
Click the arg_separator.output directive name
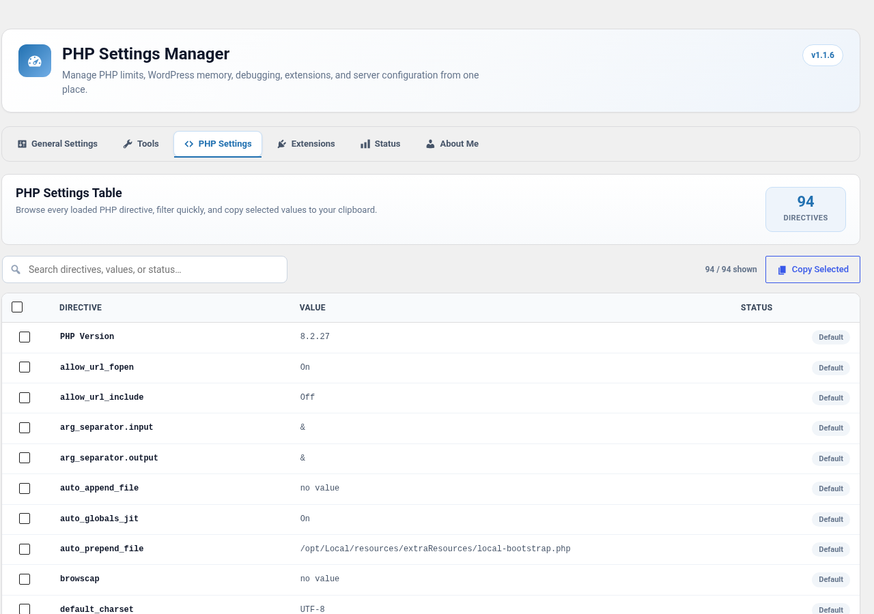point(109,458)
